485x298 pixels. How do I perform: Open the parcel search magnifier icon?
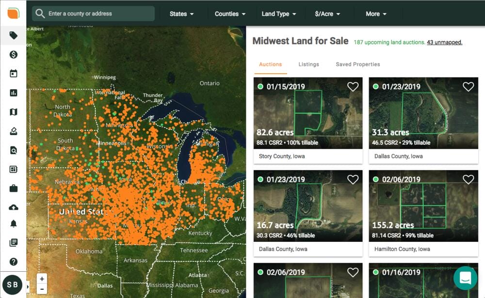tap(13, 150)
